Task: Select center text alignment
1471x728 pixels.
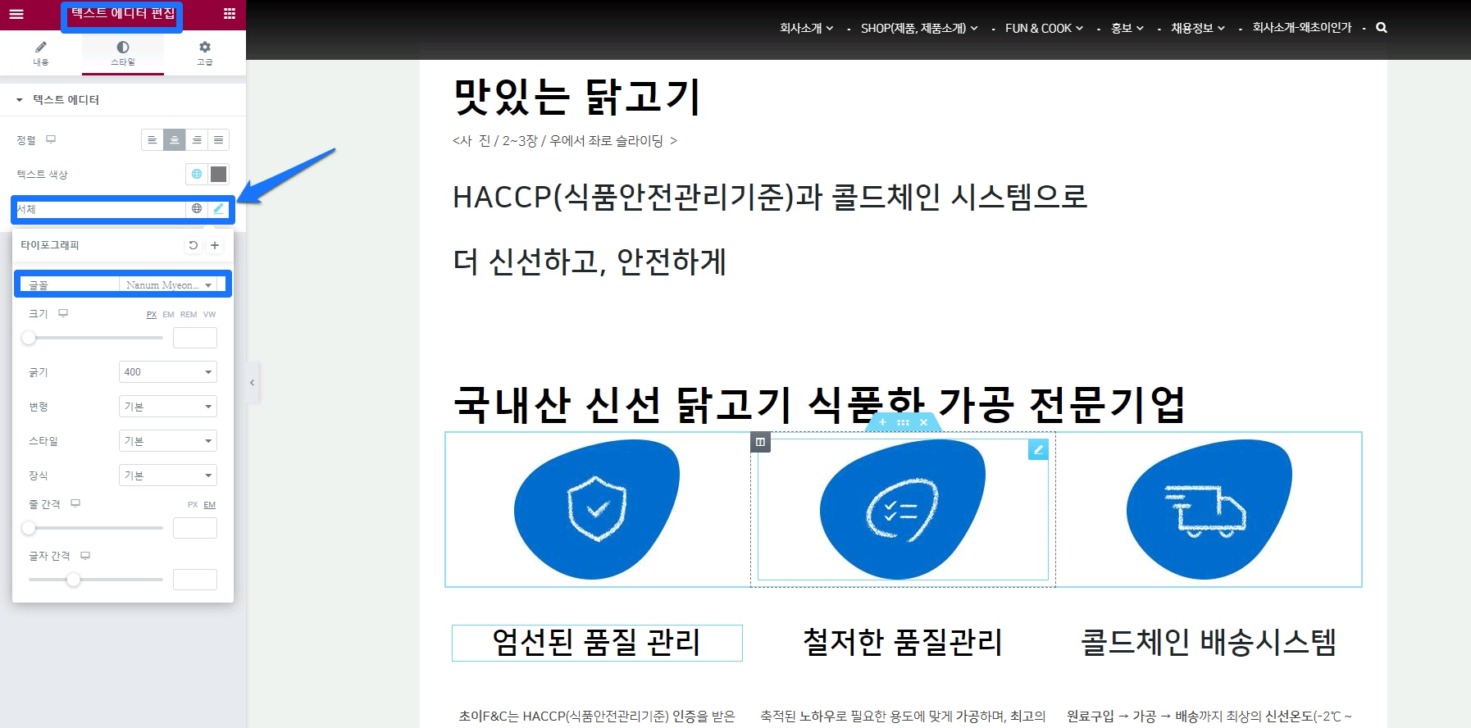Action: click(175, 140)
